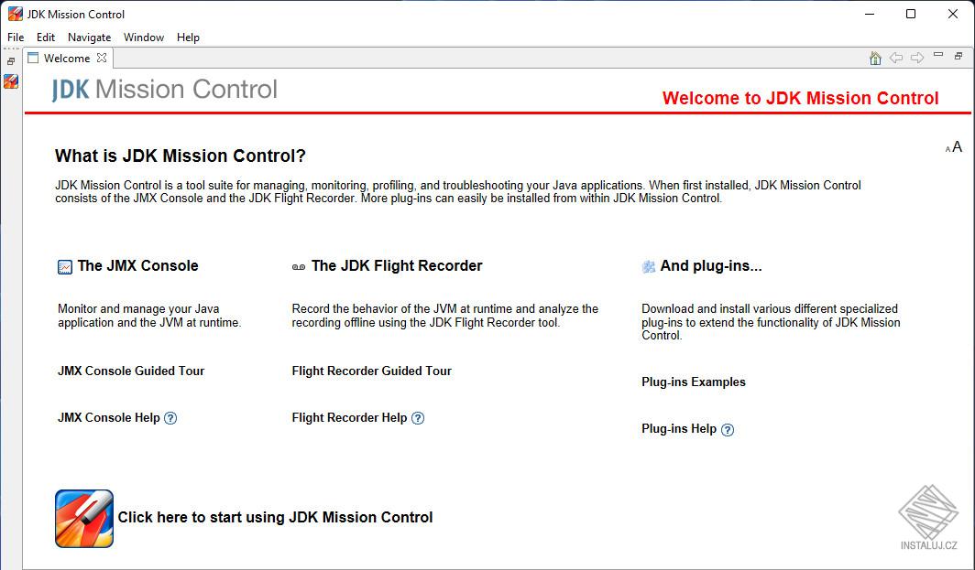Open the File menu
Viewport: 975px width, 570px height.
[x=16, y=38]
